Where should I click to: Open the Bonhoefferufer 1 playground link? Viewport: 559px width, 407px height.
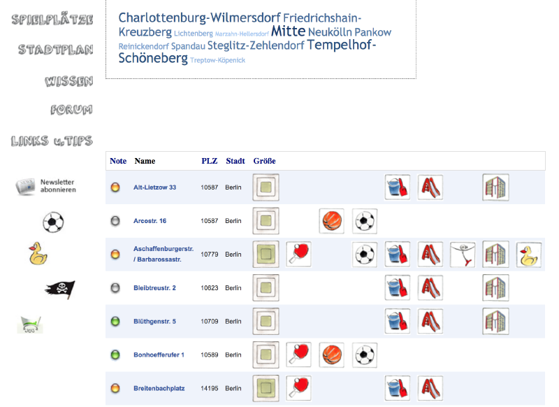(159, 355)
